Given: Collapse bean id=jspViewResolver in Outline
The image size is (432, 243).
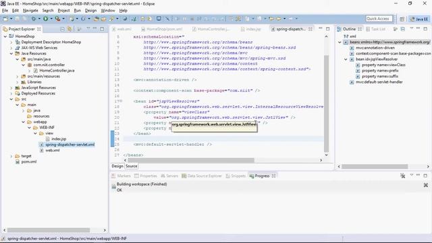Looking at the screenshot, I should pos(346,59).
